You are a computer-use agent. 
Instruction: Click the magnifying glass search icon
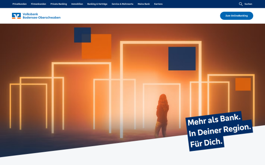[241, 4]
